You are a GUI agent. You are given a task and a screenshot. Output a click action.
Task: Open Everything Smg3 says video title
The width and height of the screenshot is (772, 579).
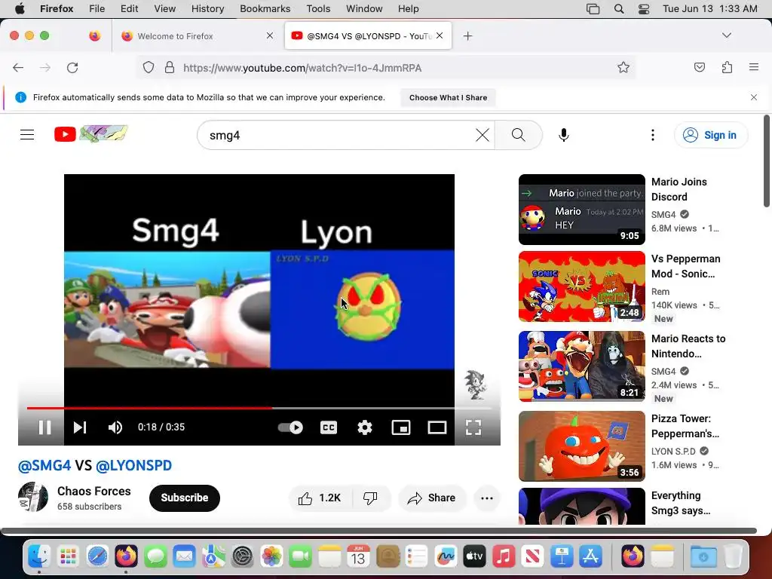coord(681,503)
